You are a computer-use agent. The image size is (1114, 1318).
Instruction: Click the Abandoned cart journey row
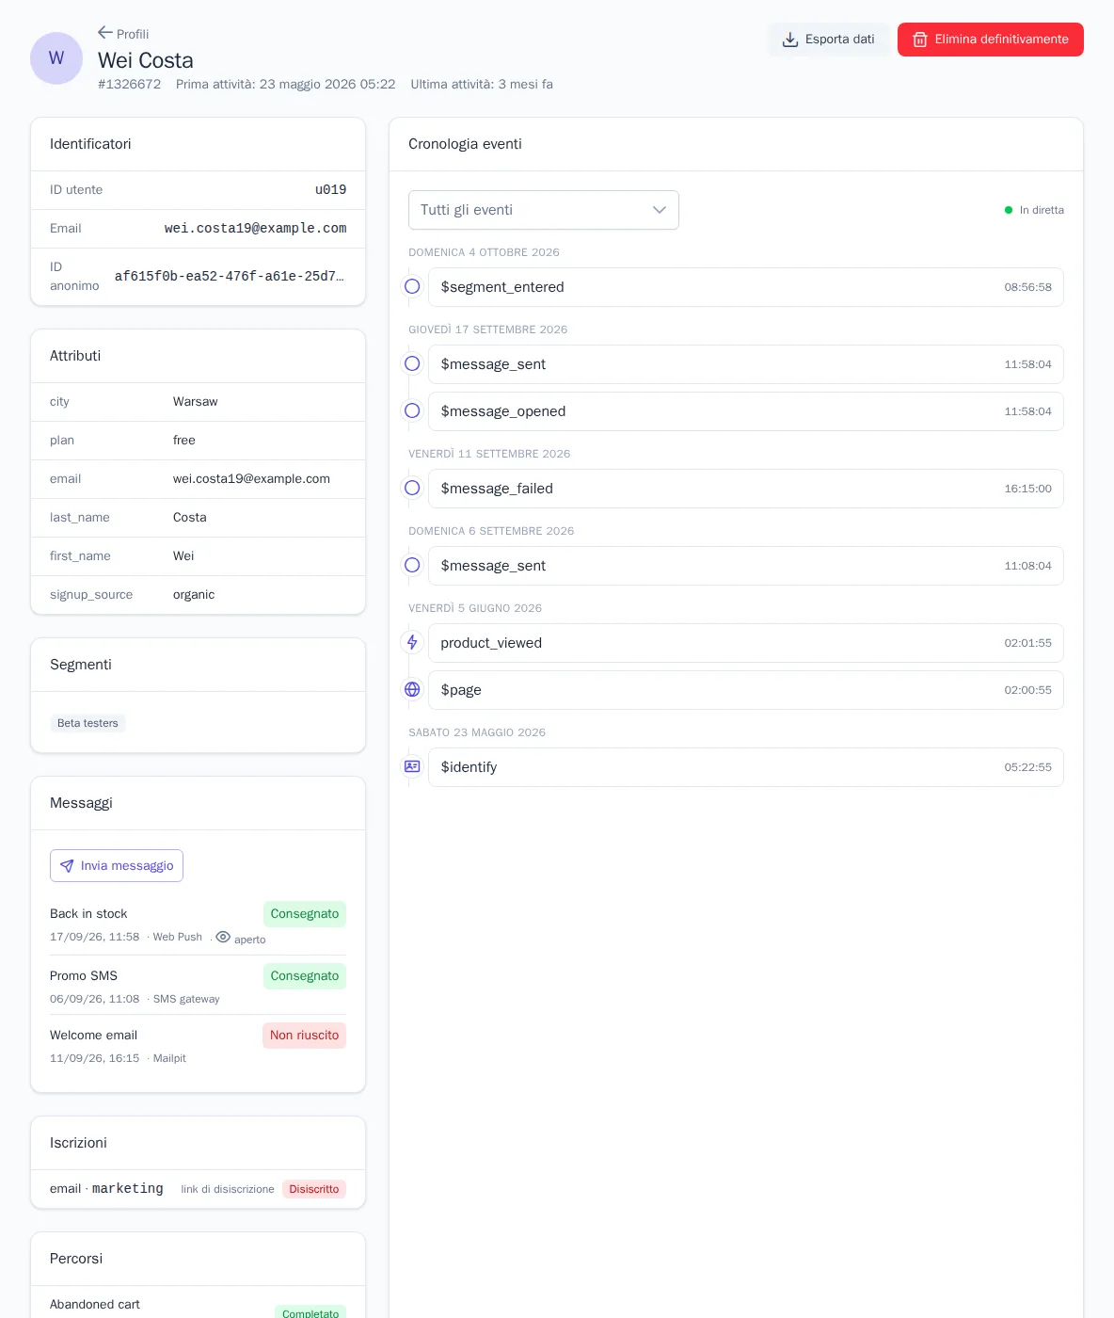pyautogui.click(x=198, y=1305)
